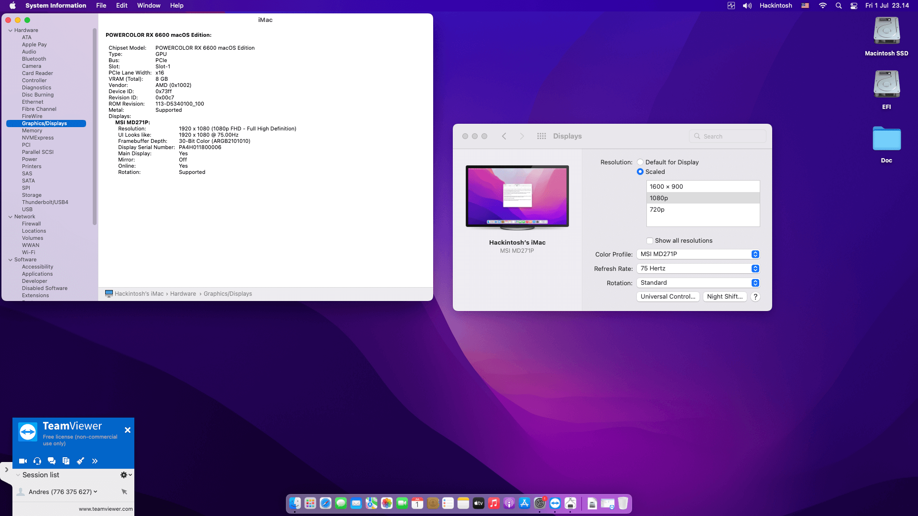Click the Hardware segment in the path bar
Image resolution: width=918 pixels, height=516 pixels.
point(183,294)
